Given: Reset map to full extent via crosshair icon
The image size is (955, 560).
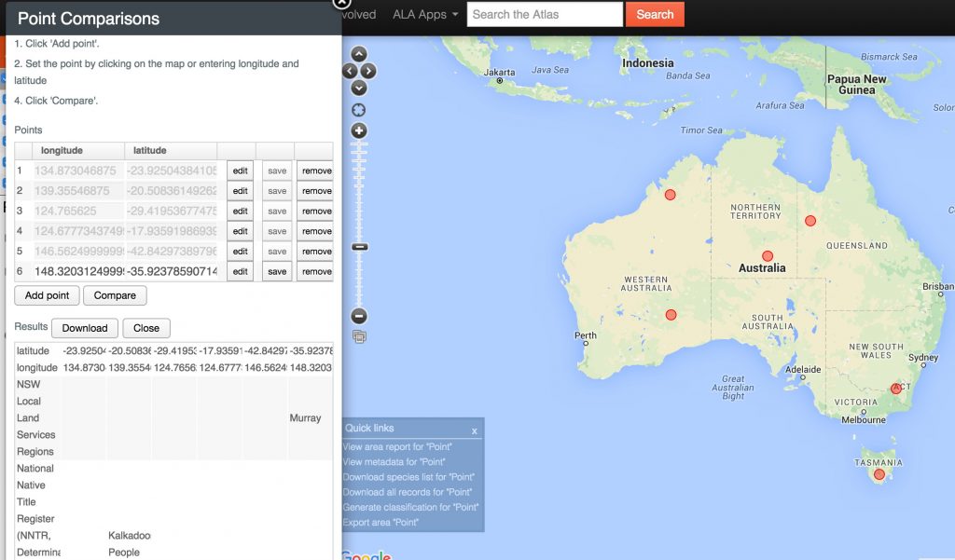Looking at the screenshot, I should (x=358, y=109).
